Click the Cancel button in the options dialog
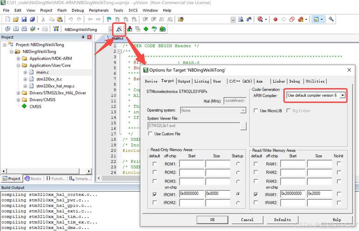This screenshot has width=359, height=231. coord(247,219)
